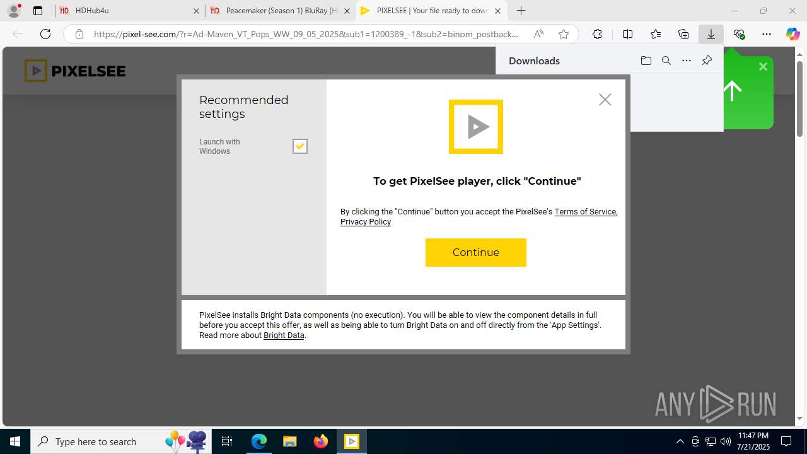The image size is (807, 454).
Task: Pin the Downloads panel
Action: 707,61
